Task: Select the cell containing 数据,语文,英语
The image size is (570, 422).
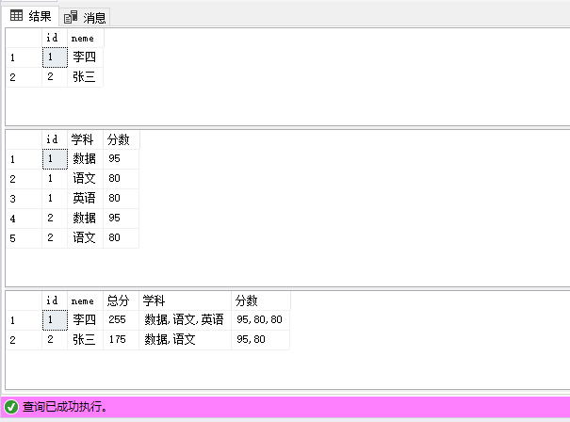Action: pyautogui.click(x=184, y=320)
